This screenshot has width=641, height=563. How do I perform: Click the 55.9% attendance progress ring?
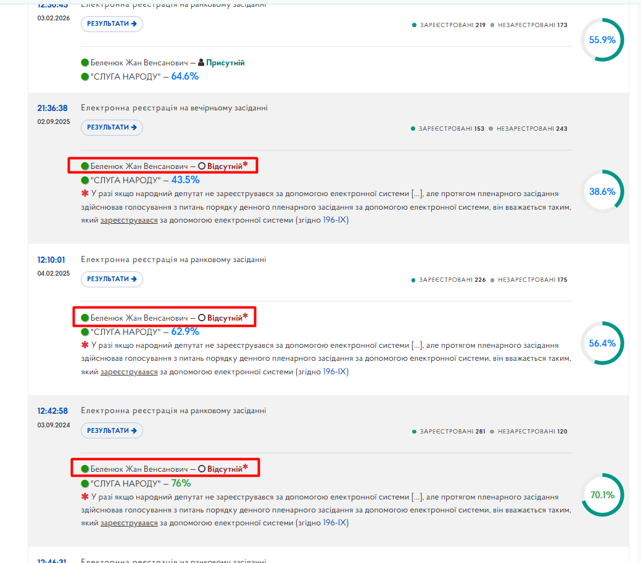point(602,39)
